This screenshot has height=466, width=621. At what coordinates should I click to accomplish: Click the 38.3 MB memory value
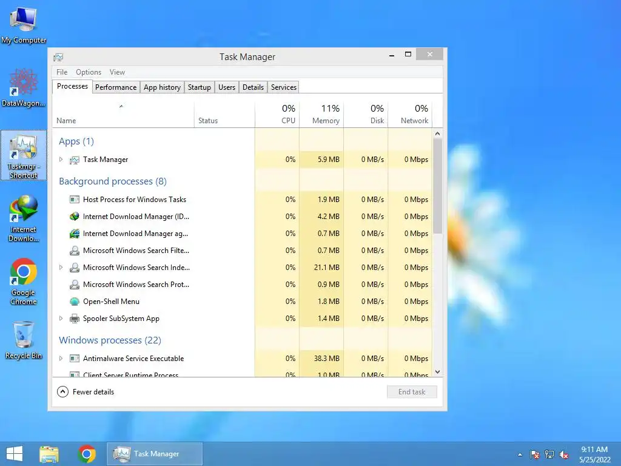[327, 358]
